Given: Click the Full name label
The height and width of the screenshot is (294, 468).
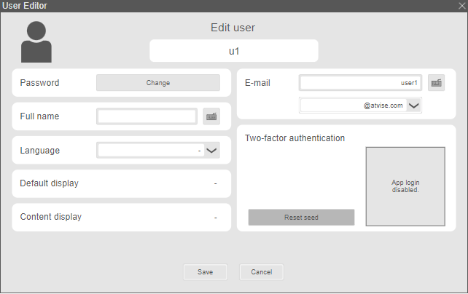Looking at the screenshot, I should click(x=39, y=116).
